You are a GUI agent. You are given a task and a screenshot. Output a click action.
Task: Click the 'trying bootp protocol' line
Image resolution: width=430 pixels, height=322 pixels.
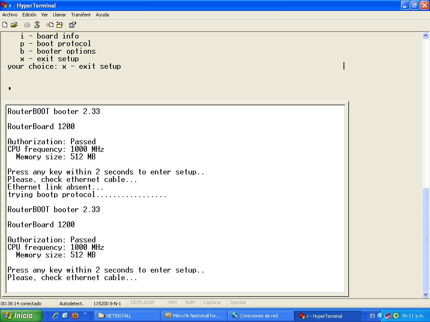pos(87,195)
